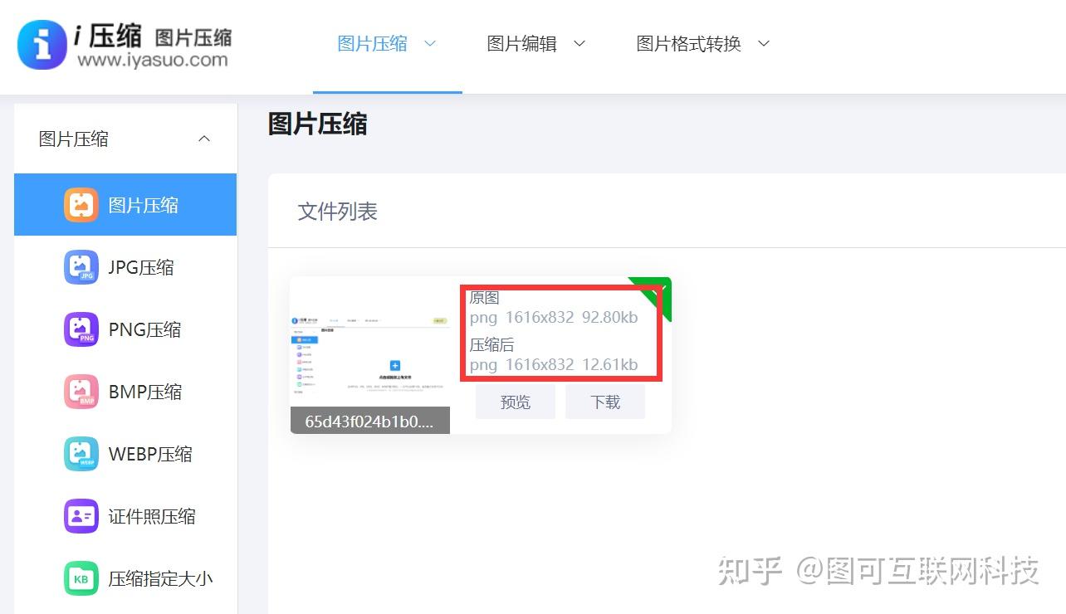
Task: Collapse the 图片压缩 sidebar section
Action: [204, 139]
